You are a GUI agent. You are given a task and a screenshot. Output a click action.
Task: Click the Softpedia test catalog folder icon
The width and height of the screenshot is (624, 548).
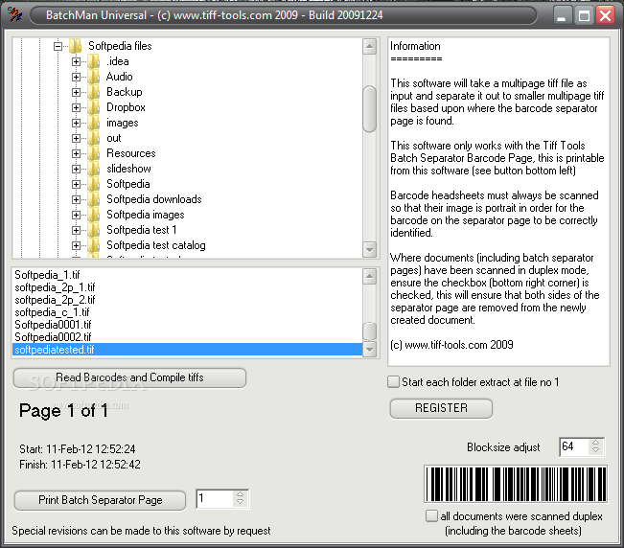[93, 245]
